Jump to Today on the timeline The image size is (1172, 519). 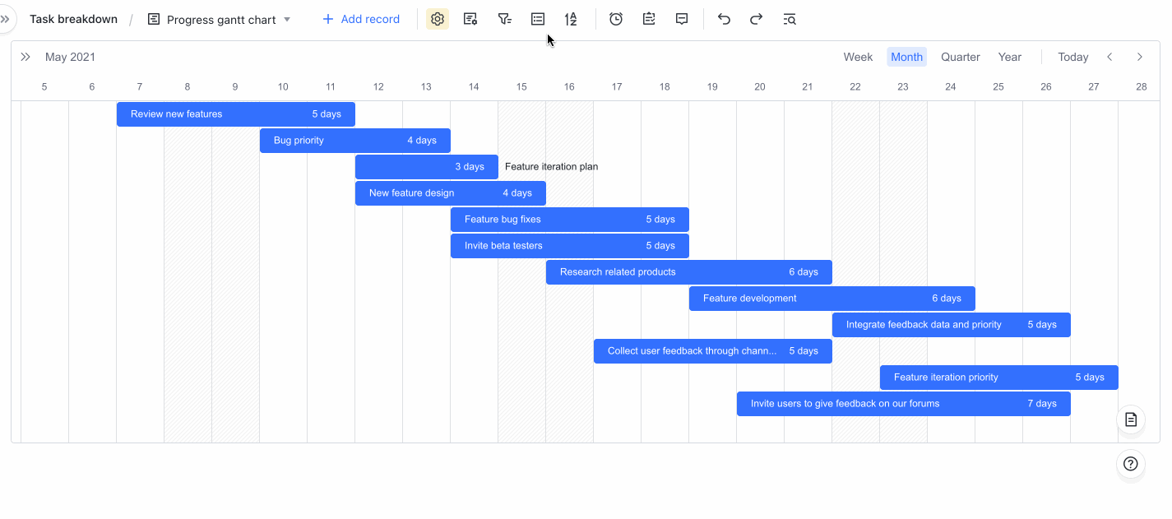(1072, 57)
